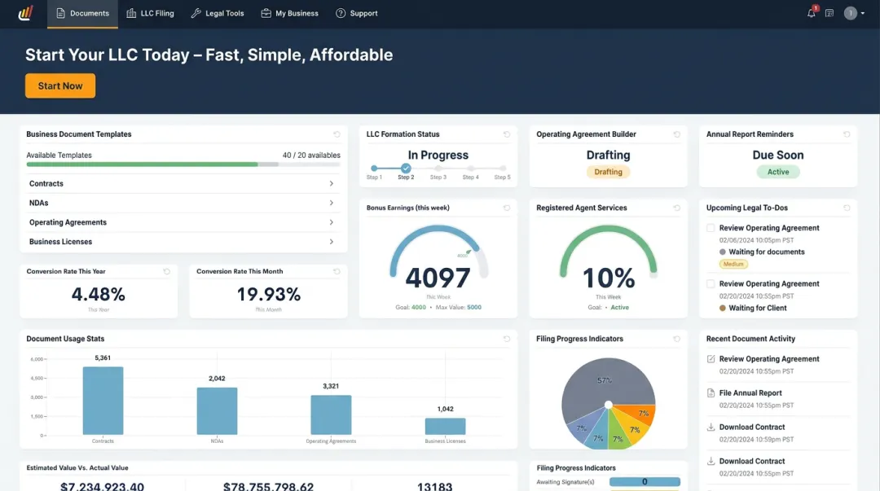Click the Active badge under Due Soon
880x491 pixels.
(778, 172)
